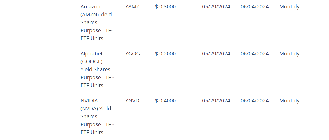The width and height of the screenshot is (329, 140).
Task: Select the 06/04/2024 date in the YGOG row
Action: 255,54
